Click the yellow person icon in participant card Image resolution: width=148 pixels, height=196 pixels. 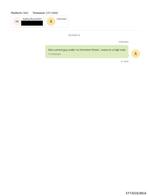pos(51,21)
